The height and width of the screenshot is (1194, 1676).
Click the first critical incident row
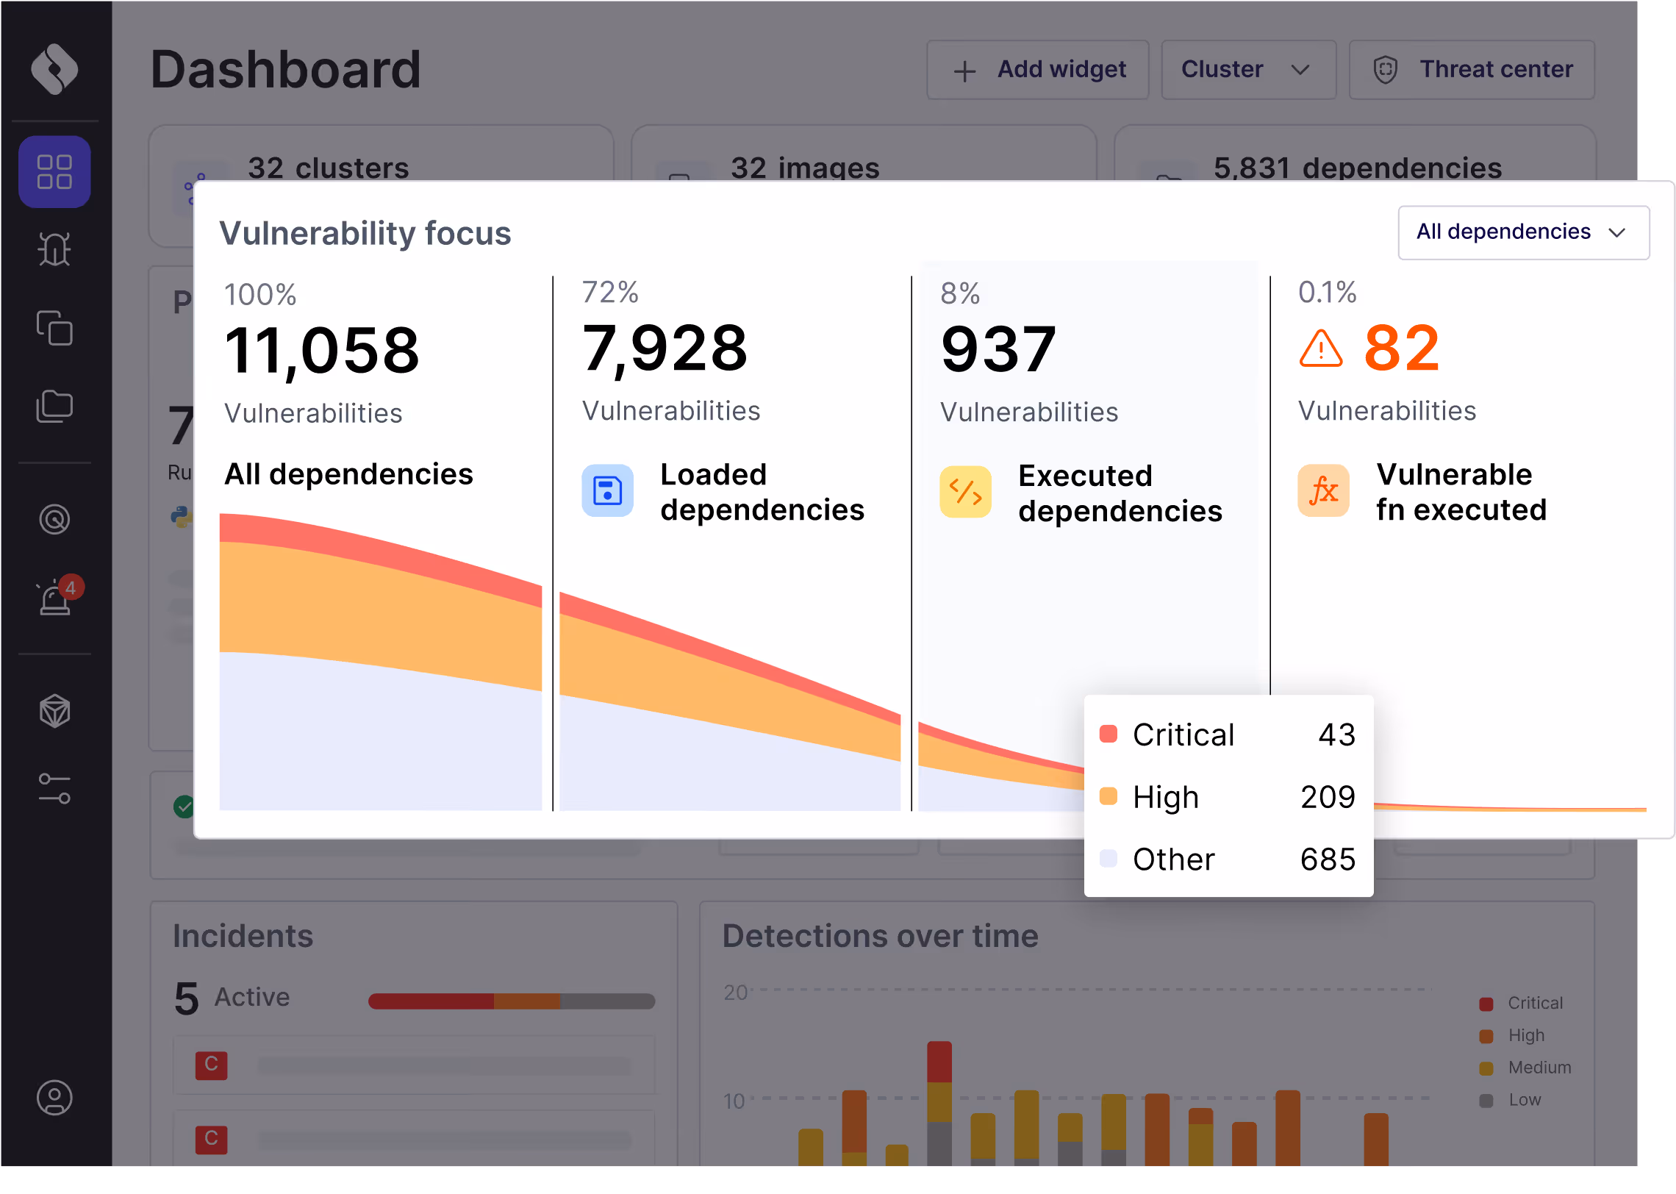414,1065
